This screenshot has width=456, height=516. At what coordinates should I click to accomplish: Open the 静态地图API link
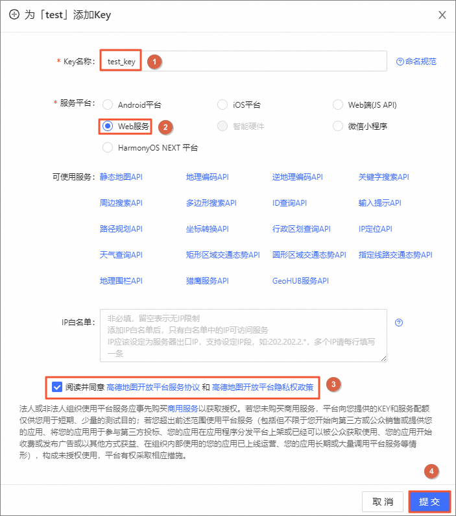[x=121, y=177]
